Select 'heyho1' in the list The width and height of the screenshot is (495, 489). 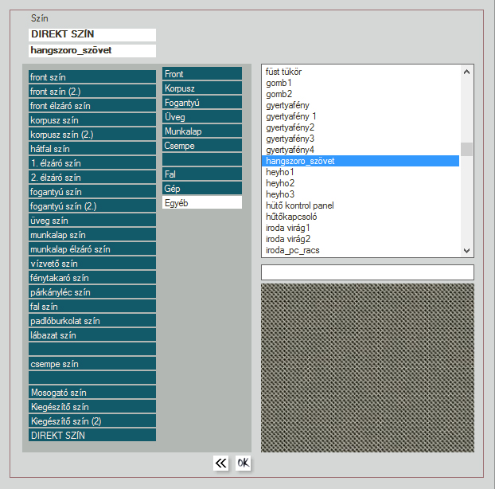tap(361, 172)
